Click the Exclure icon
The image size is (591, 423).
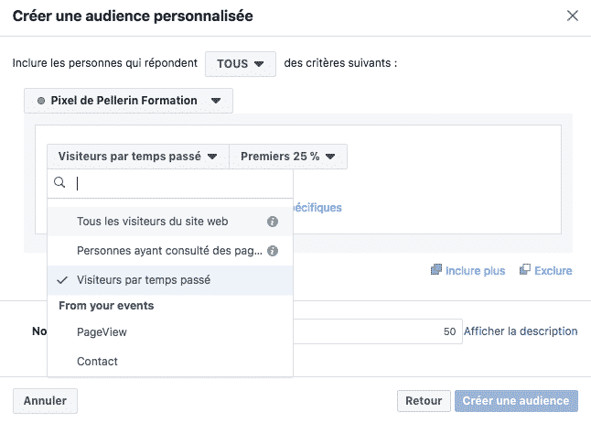[x=525, y=270]
